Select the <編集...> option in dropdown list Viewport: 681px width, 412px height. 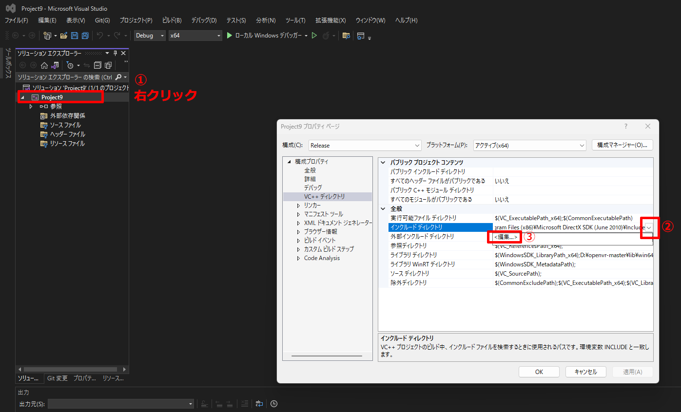click(x=506, y=237)
